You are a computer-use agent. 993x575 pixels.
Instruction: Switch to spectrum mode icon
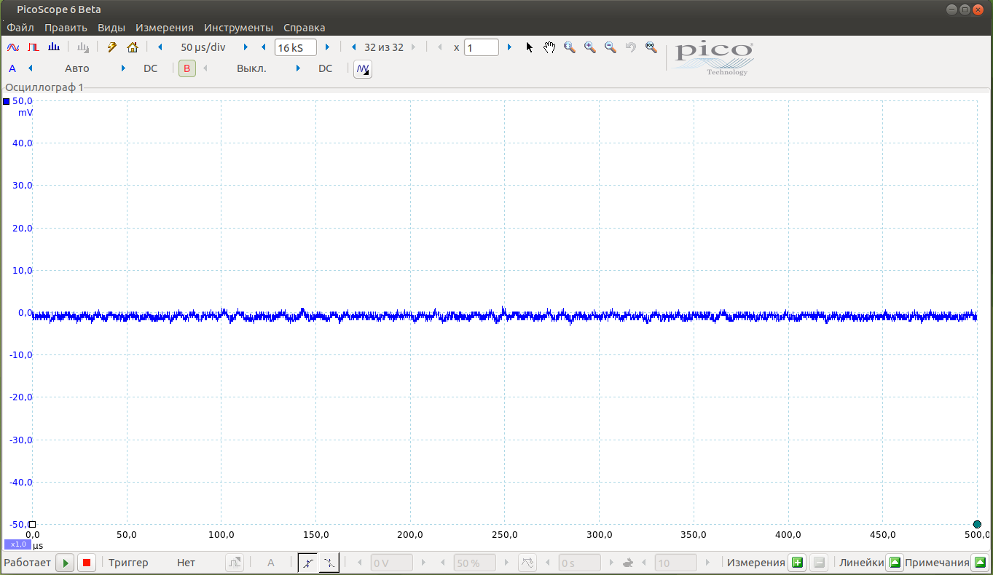coord(53,47)
